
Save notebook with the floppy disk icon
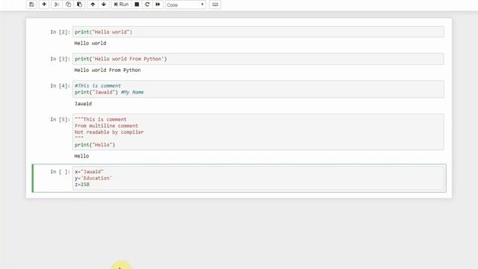[31, 4]
